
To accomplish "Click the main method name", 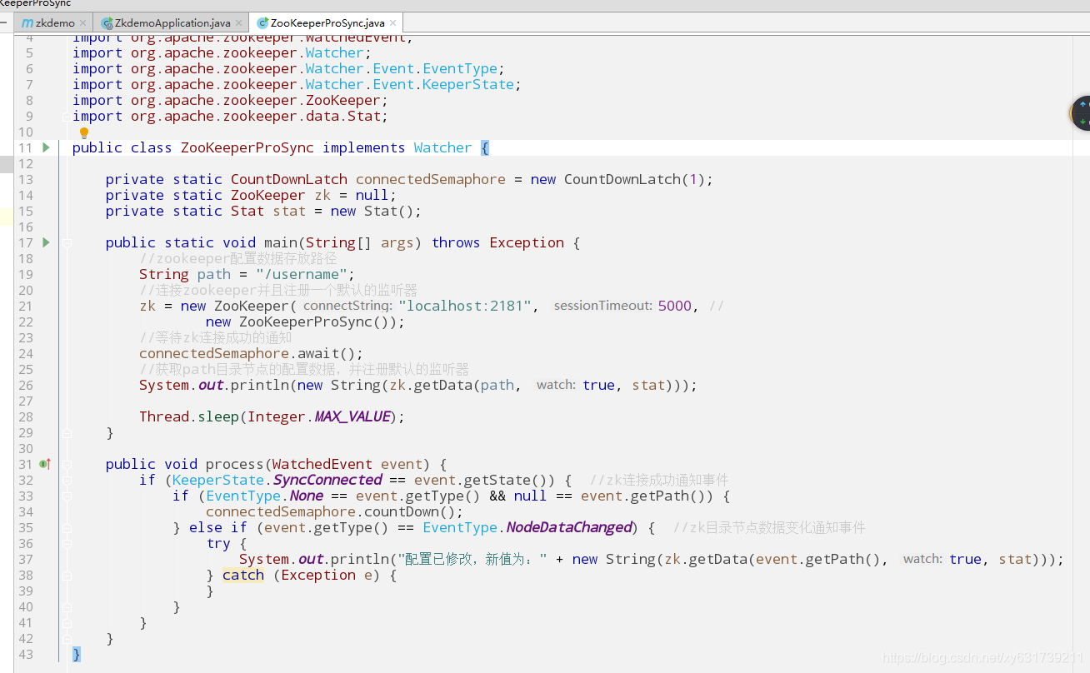I will (281, 242).
